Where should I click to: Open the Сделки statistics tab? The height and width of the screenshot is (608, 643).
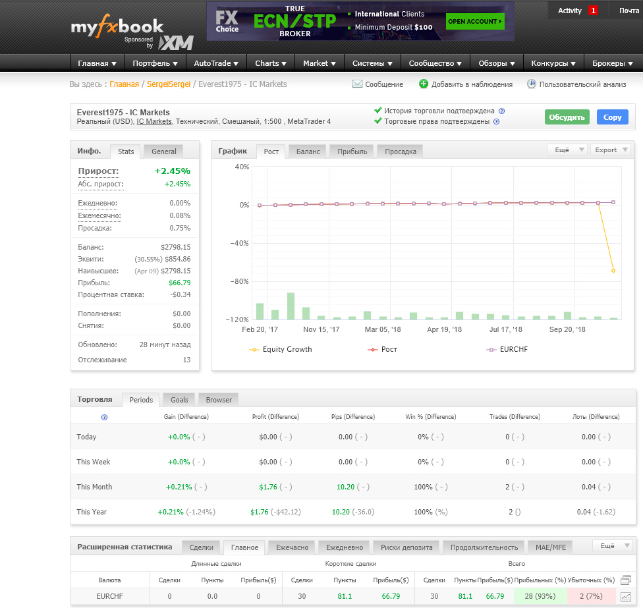point(202,547)
